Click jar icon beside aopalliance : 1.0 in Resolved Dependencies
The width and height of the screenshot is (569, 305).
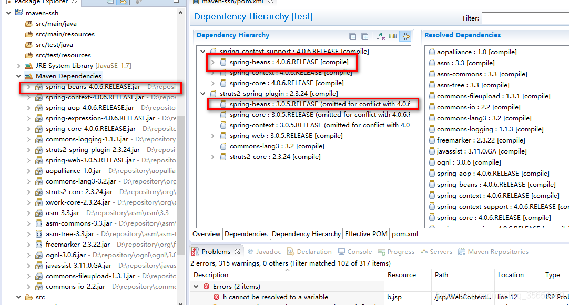(x=432, y=52)
